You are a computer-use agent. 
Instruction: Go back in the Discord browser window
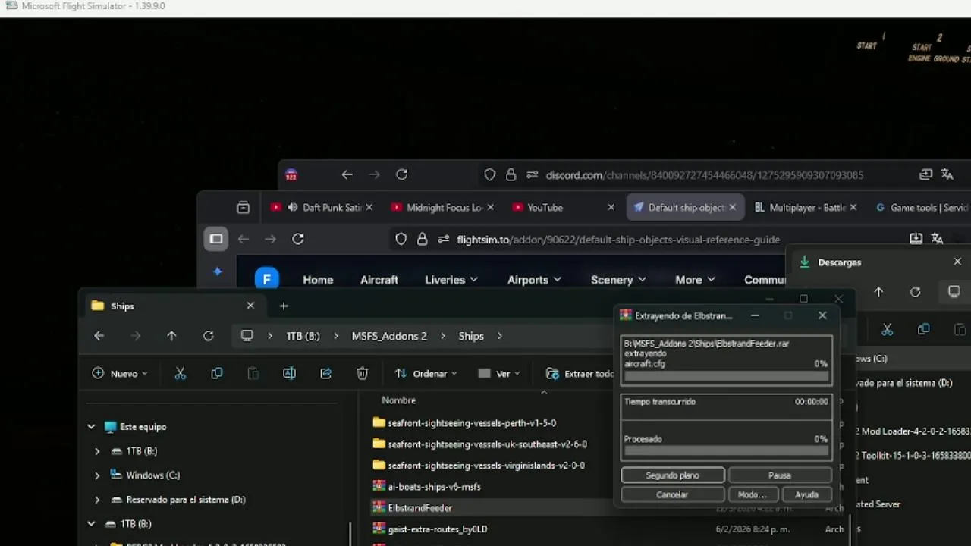pyautogui.click(x=347, y=174)
